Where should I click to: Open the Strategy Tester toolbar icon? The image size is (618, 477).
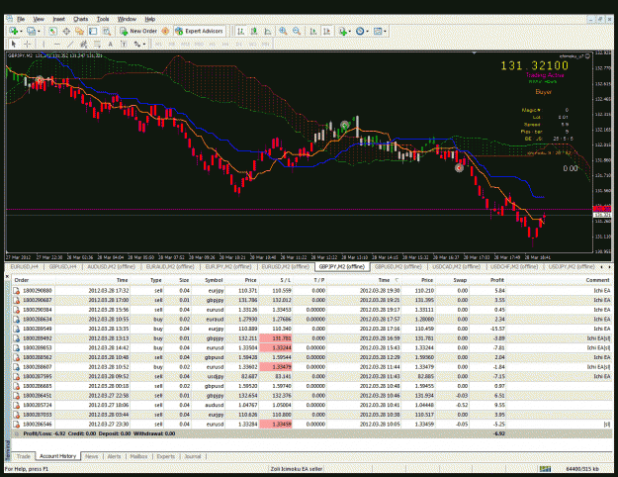(107, 31)
